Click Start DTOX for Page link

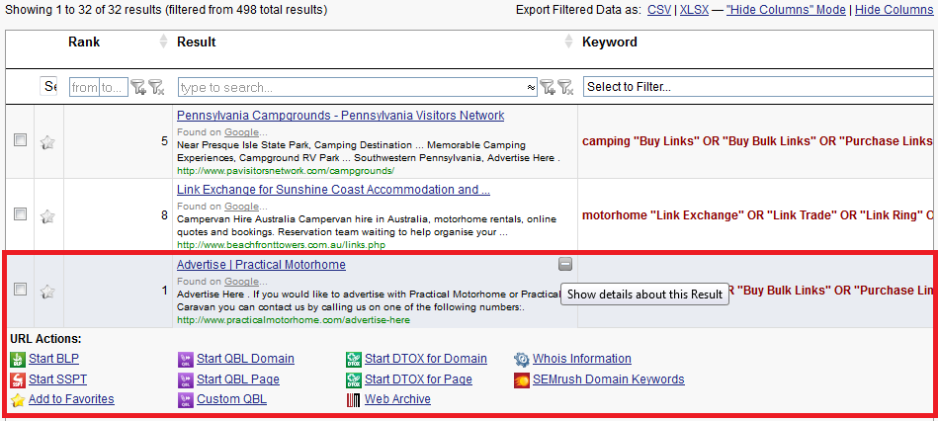click(x=418, y=379)
